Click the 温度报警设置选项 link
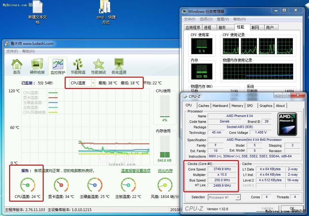The image size is (309, 216). tap(135, 171)
